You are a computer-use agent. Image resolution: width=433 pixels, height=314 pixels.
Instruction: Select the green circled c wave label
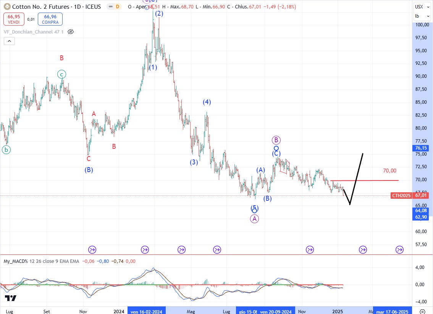click(61, 74)
